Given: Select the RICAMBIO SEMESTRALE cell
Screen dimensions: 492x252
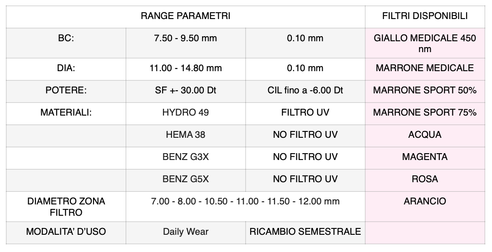Looking at the screenshot, I should pos(305,232).
